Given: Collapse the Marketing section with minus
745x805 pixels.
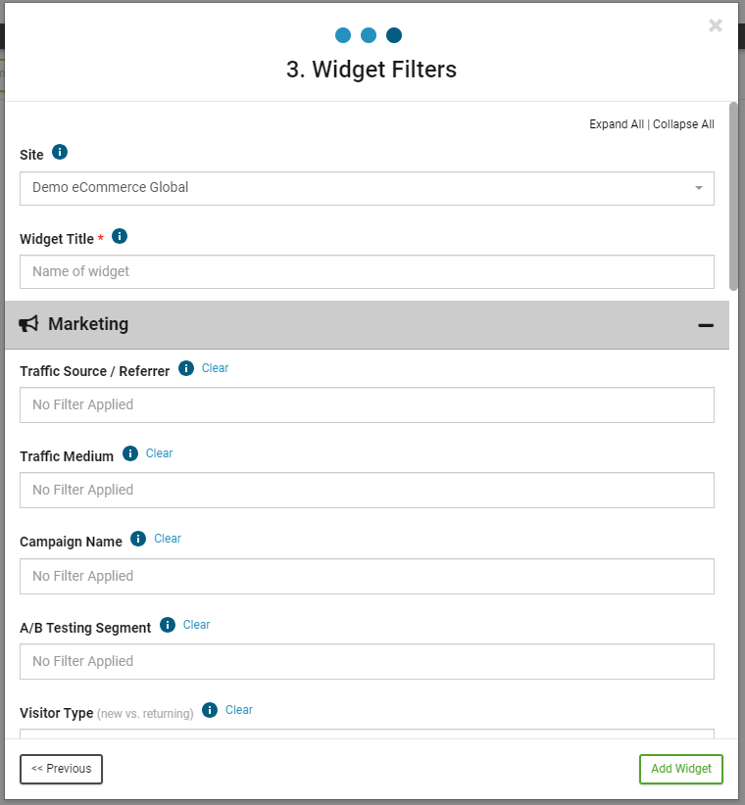Looking at the screenshot, I should tap(706, 325).
